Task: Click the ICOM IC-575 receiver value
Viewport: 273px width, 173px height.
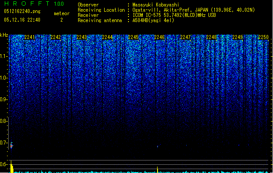Action: (174, 15)
